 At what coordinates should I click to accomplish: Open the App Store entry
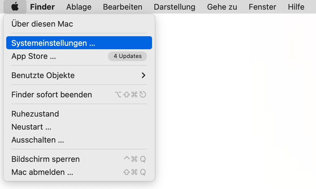(x=34, y=56)
